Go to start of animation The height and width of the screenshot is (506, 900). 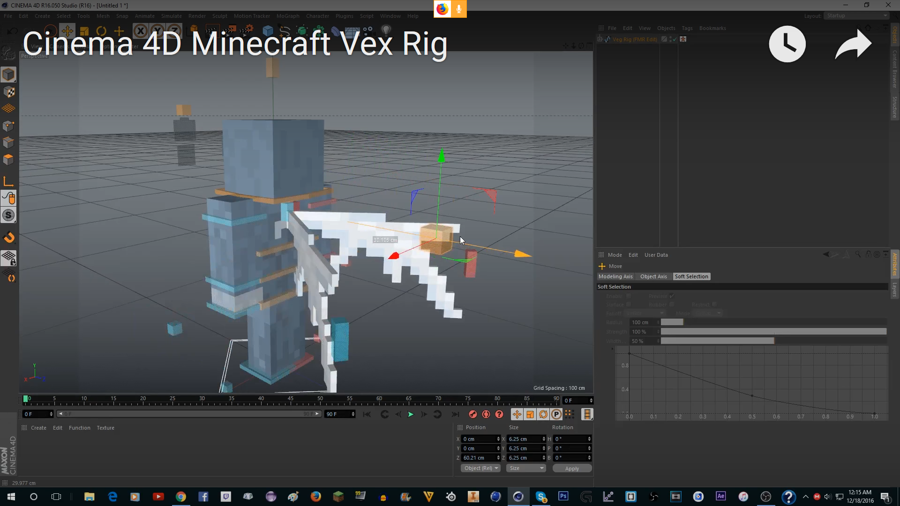tap(367, 414)
